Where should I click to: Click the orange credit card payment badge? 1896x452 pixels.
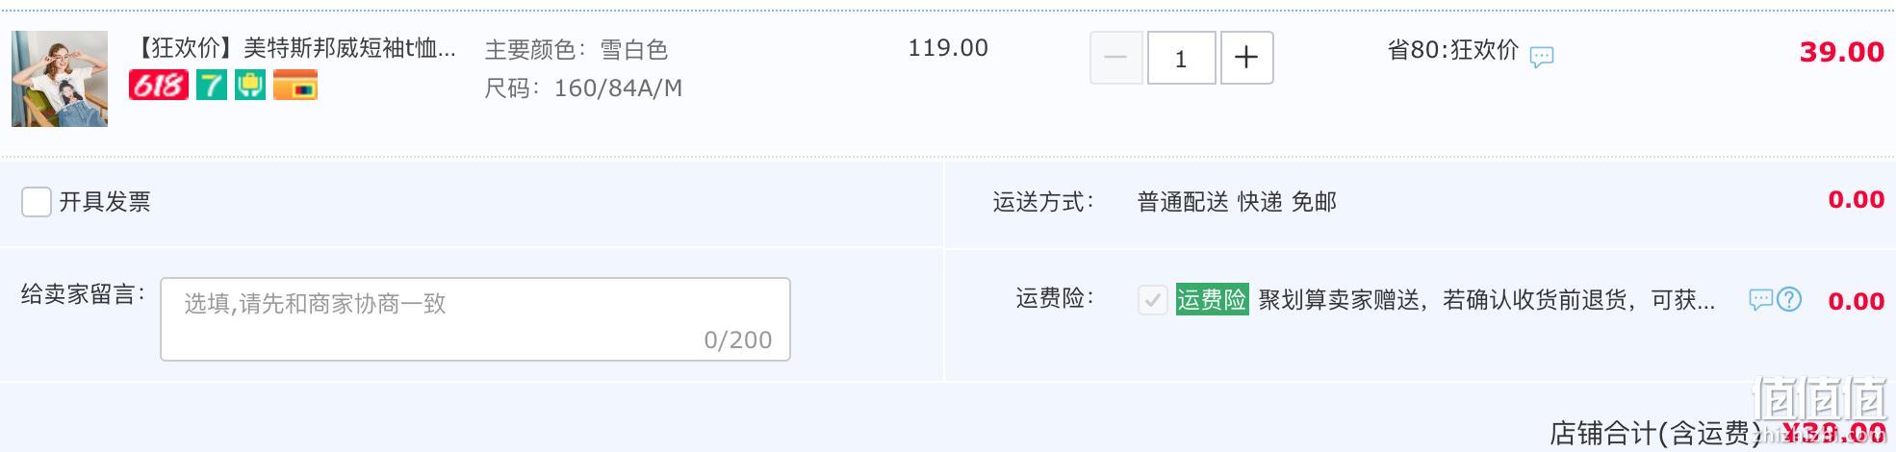tap(295, 86)
